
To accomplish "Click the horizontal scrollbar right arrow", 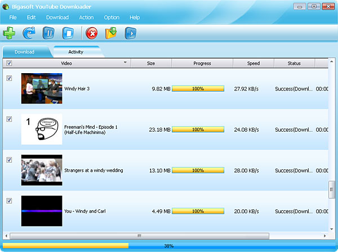I will pyautogui.click(x=325, y=236).
